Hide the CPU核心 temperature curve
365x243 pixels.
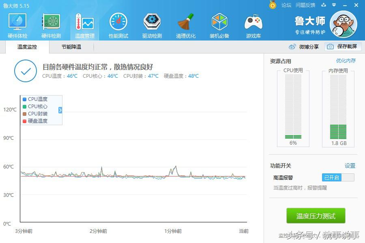pos(36,106)
